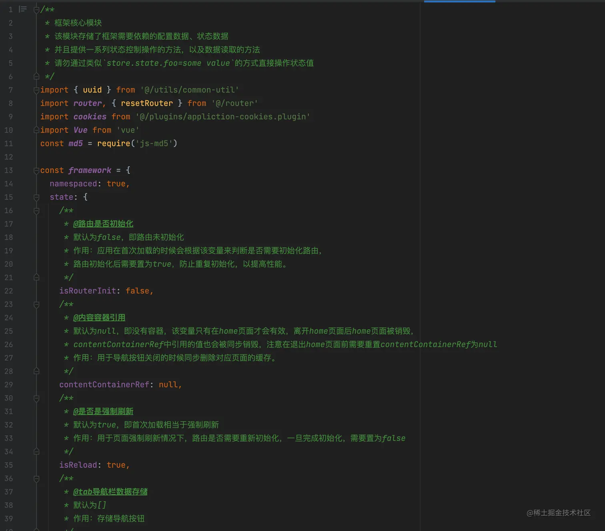This screenshot has width=605, height=531.
Task: Click the 'isReload' property
Action: [78, 465]
